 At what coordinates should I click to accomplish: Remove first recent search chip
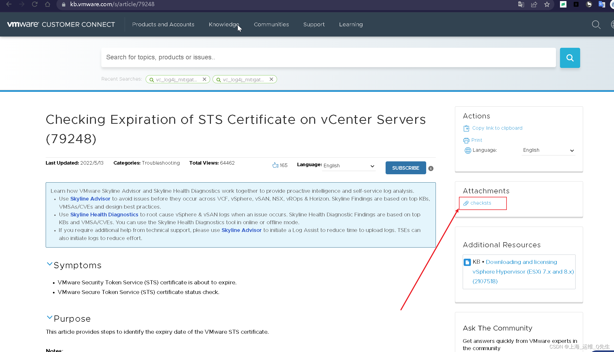(x=204, y=79)
